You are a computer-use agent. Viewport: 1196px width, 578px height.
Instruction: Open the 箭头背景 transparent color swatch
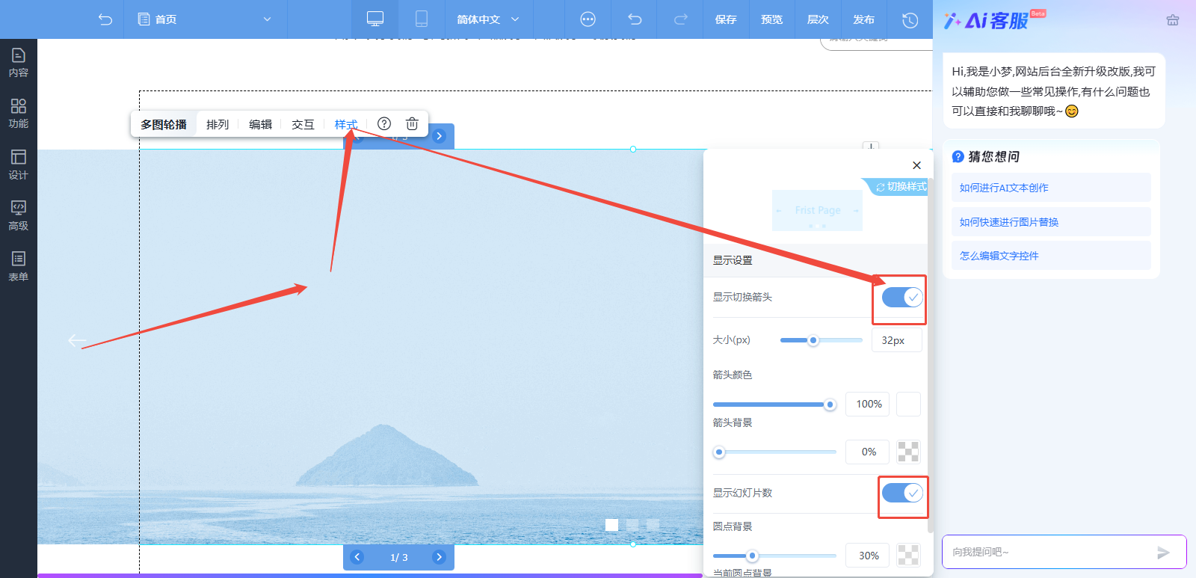908,452
